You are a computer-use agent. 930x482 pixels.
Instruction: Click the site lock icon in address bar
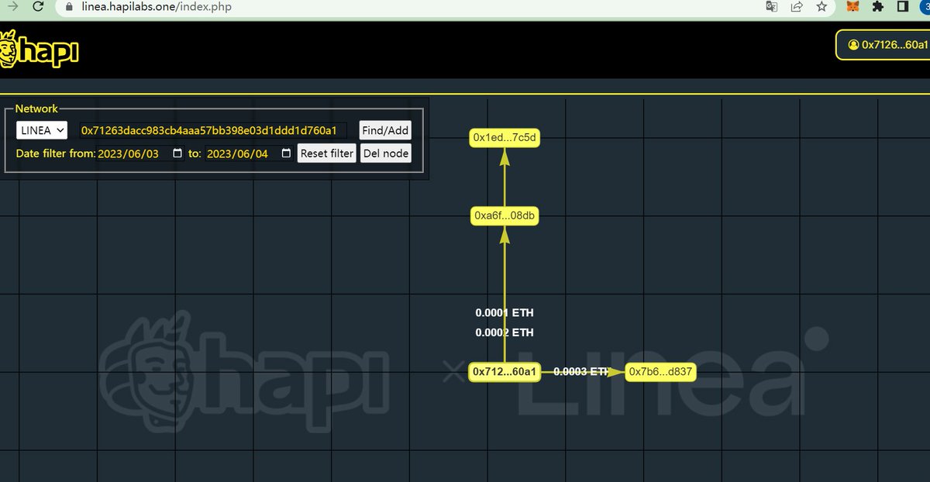pyautogui.click(x=68, y=7)
